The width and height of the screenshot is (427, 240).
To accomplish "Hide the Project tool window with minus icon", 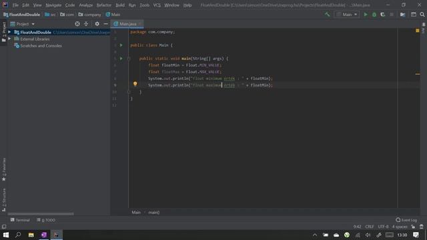I will [105, 24].
